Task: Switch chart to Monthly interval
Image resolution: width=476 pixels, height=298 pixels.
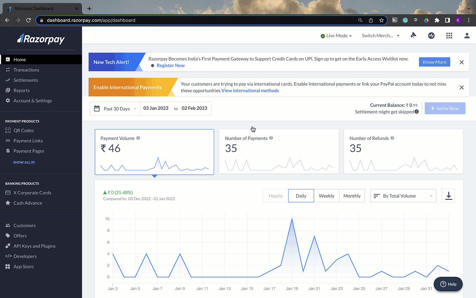Action: point(352,196)
